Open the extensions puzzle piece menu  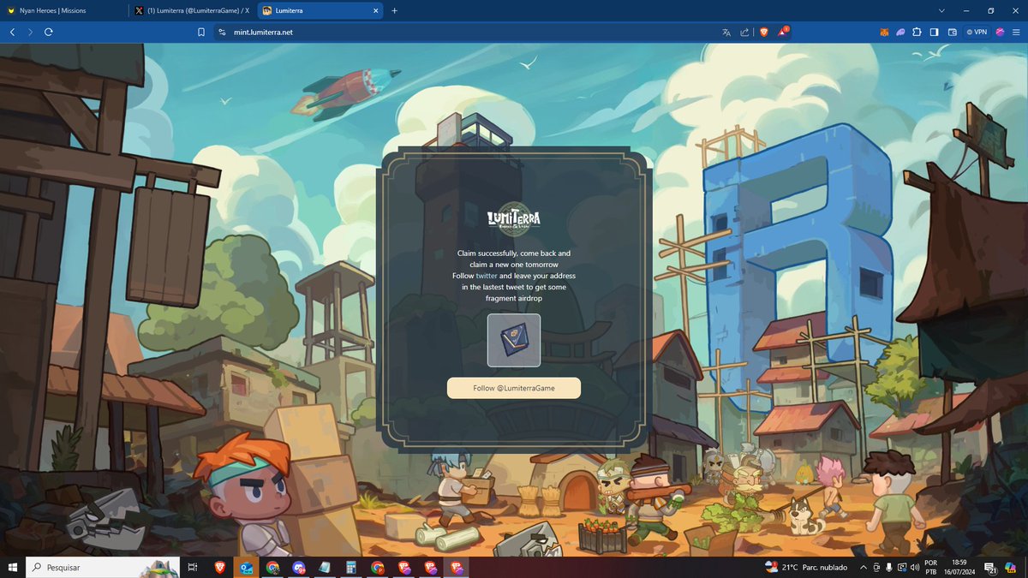917,32
